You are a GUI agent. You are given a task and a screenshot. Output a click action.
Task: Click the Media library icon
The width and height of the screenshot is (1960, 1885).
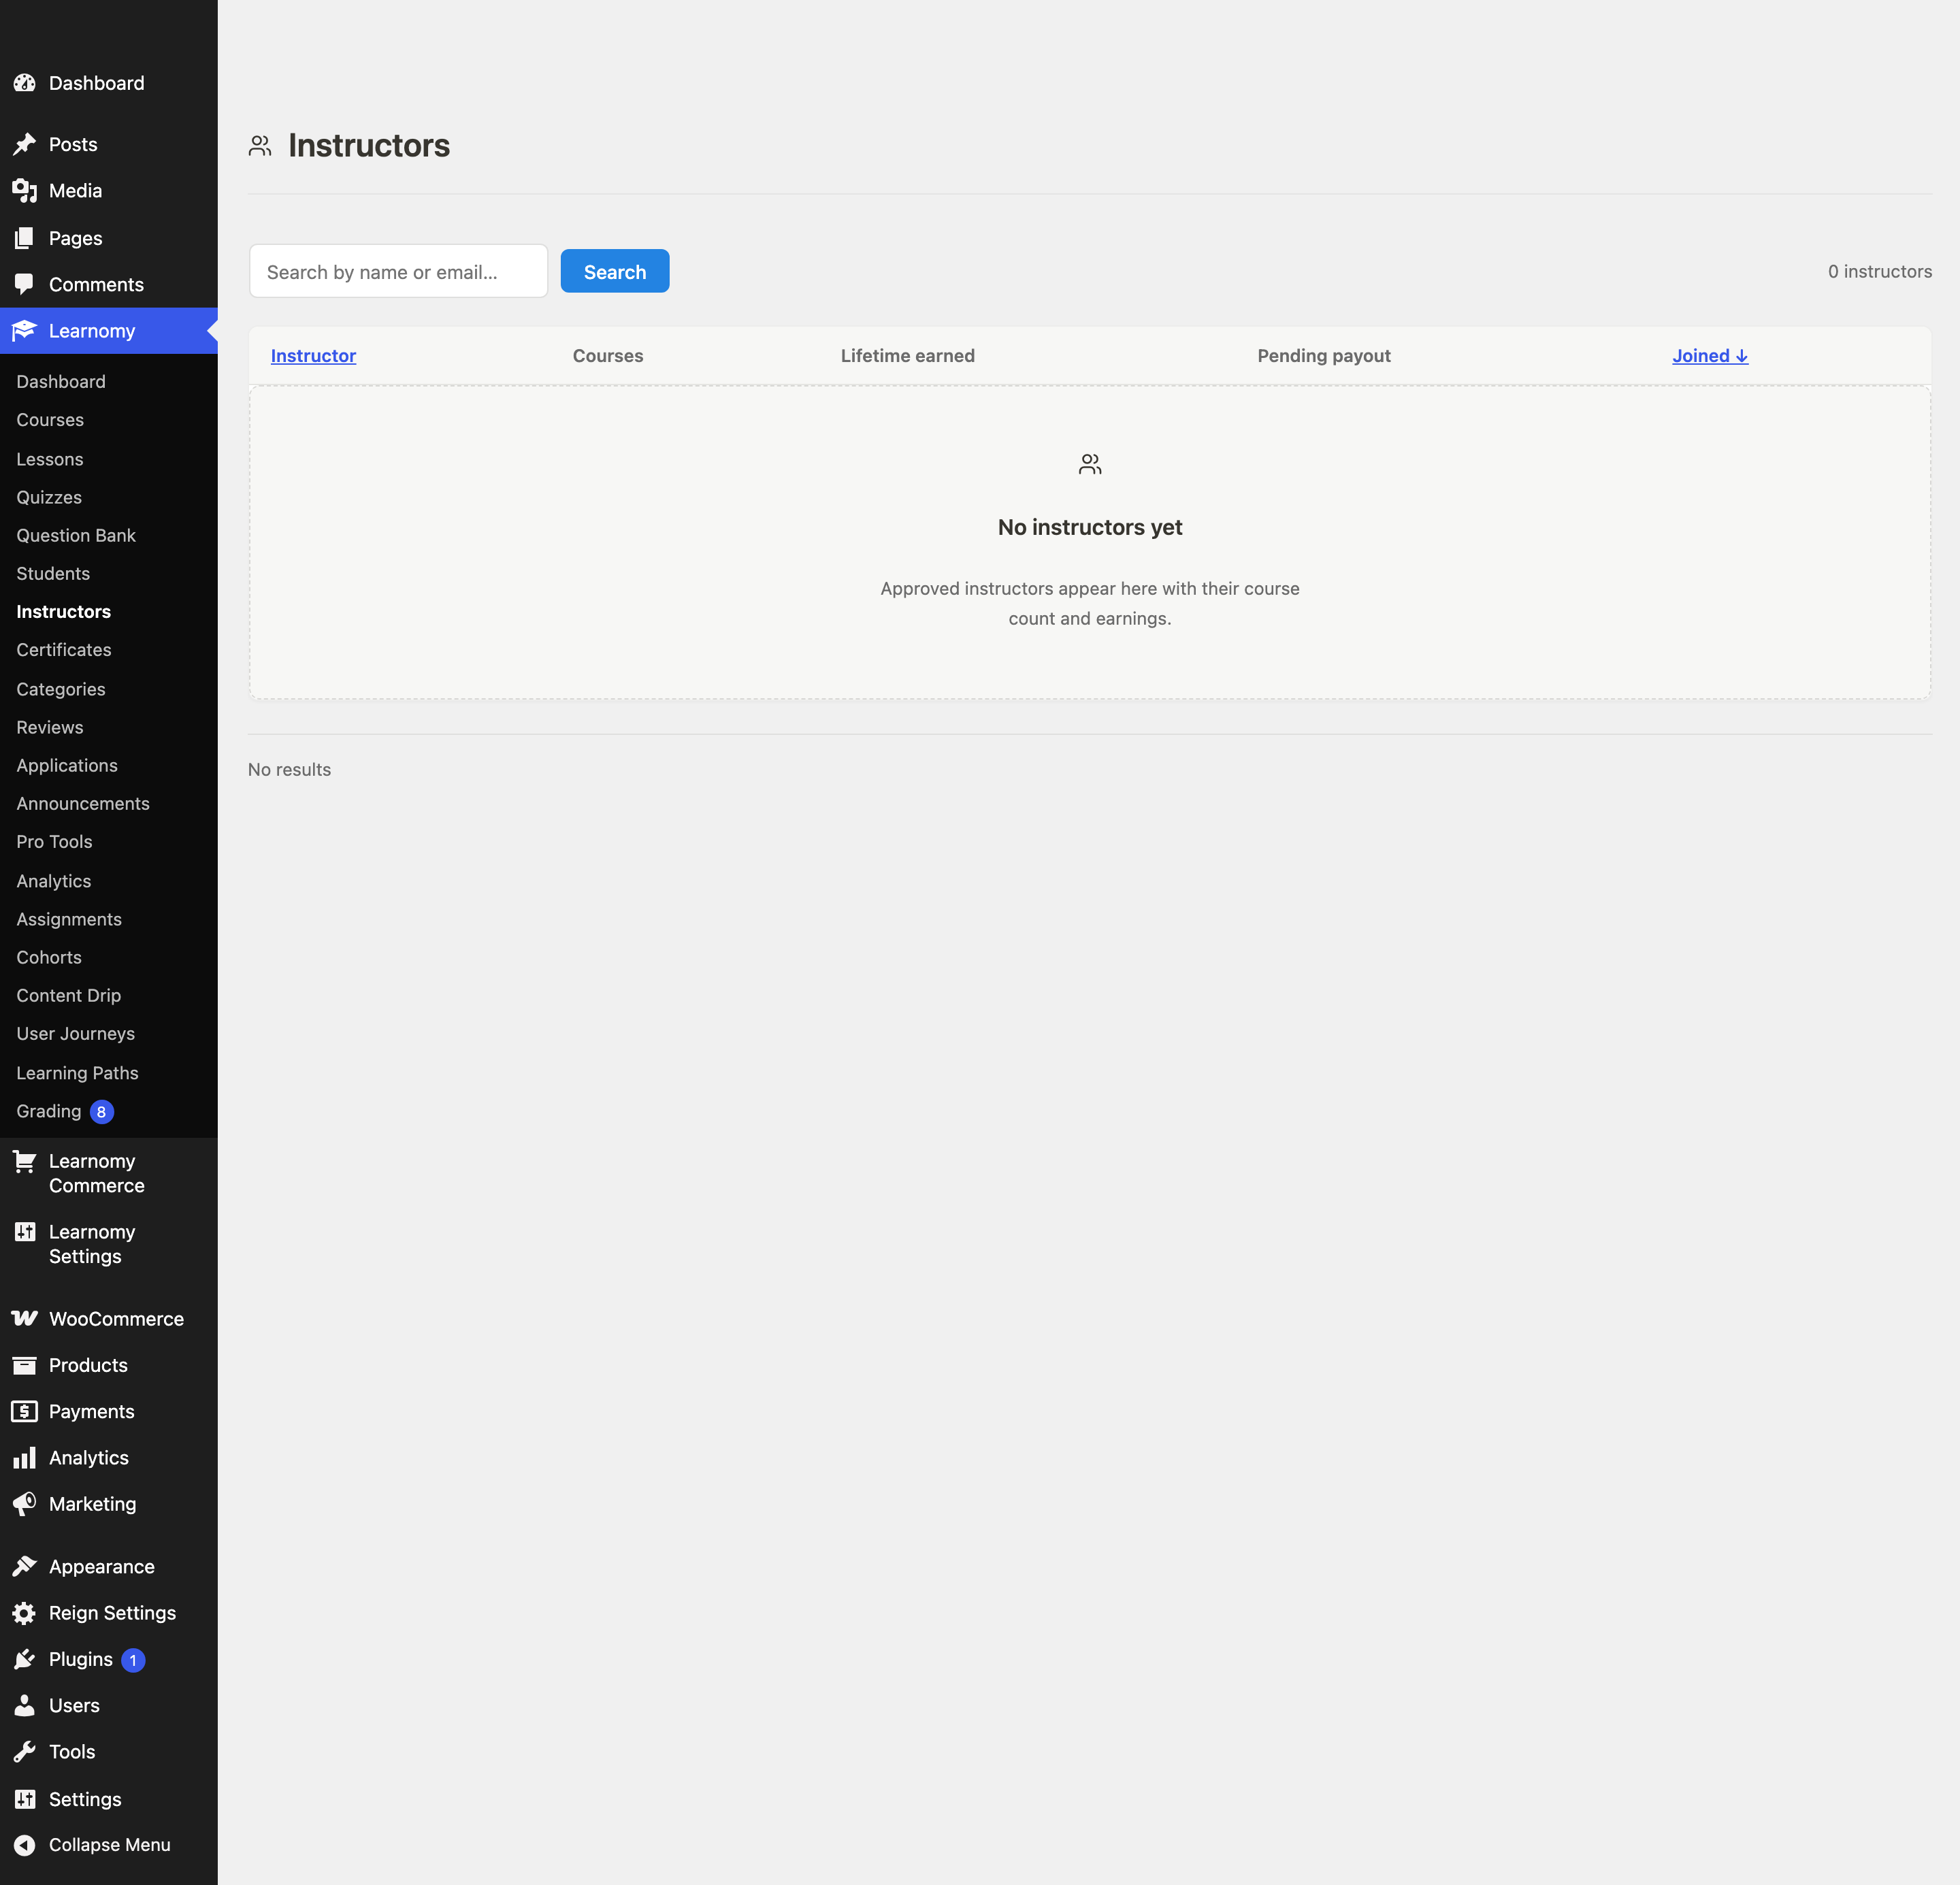click(x=24, y=190)
